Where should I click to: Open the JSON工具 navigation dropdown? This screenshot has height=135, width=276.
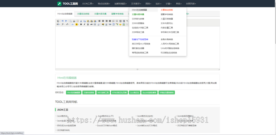88,4
